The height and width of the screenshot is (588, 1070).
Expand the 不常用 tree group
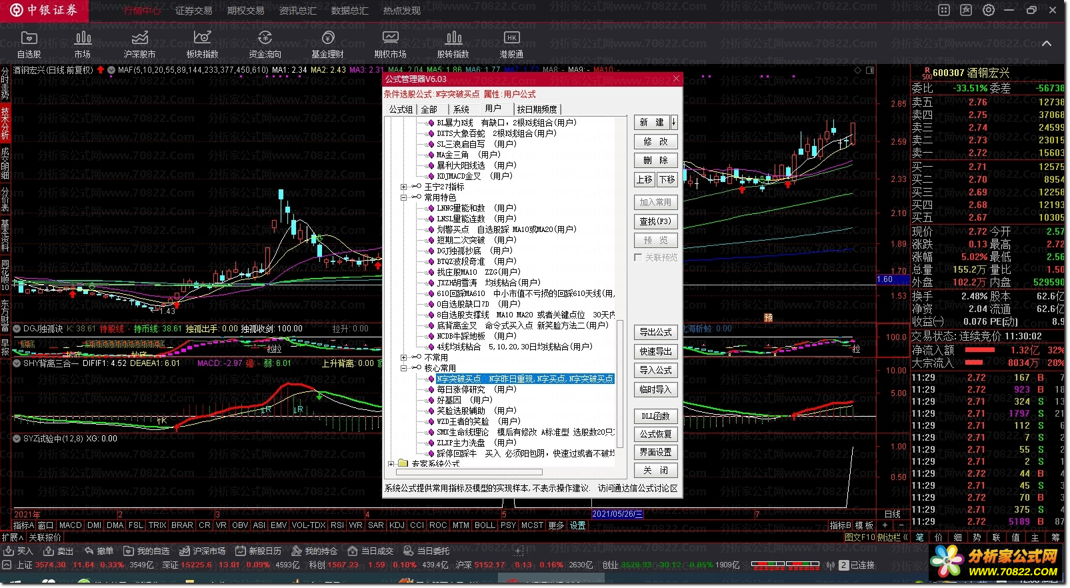pyautogui.click(x=404, y=357)
